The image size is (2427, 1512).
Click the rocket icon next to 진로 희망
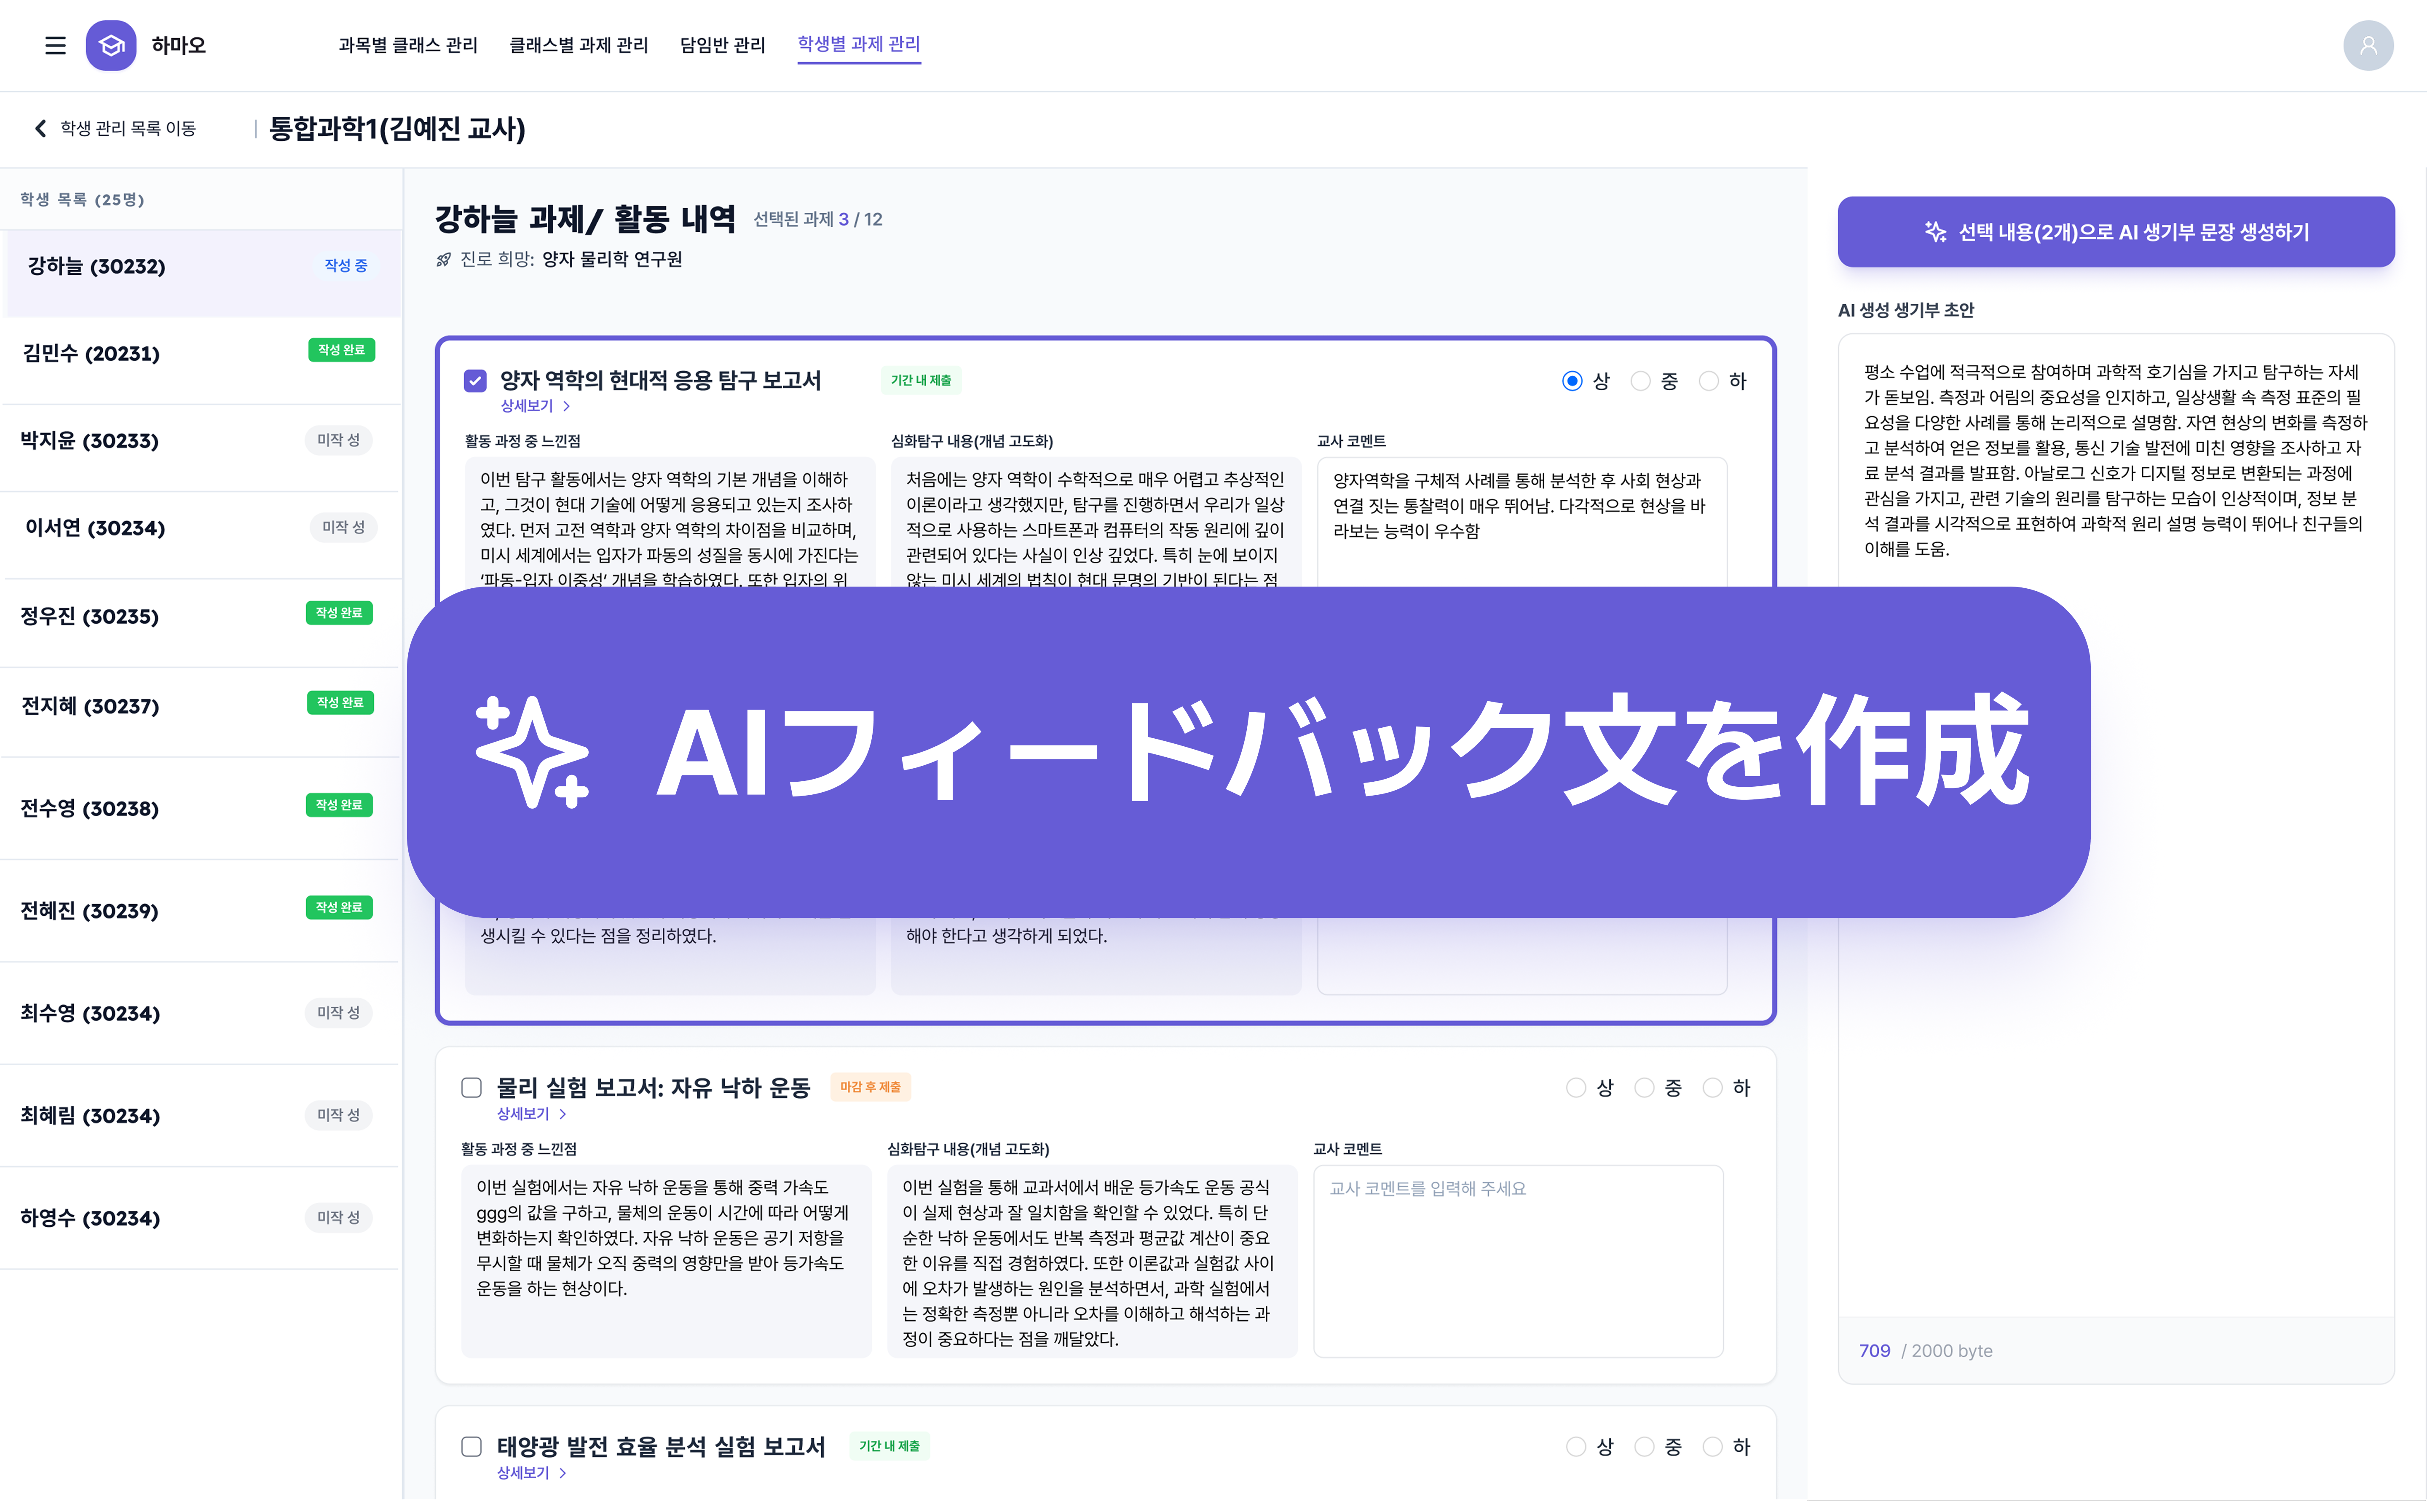click(x=444, y=260)
